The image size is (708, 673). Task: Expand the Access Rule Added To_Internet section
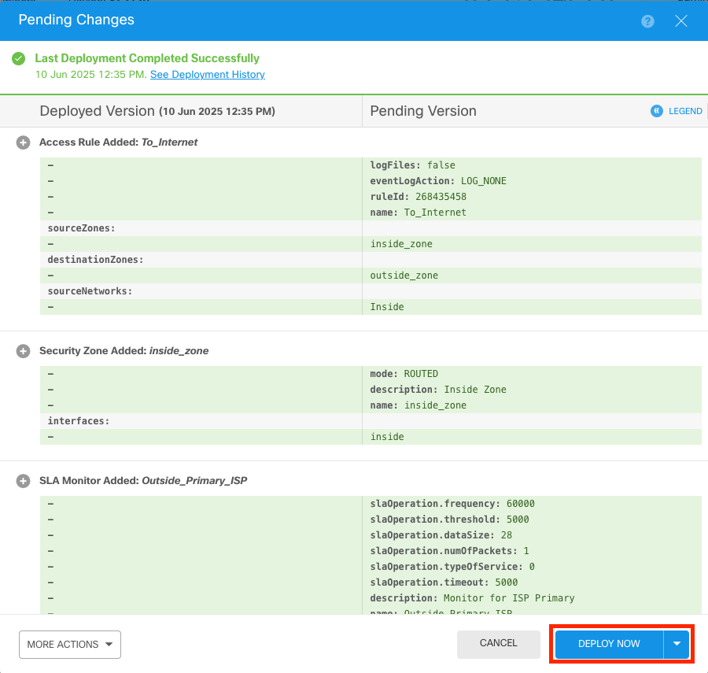click(x=23, y=142)
